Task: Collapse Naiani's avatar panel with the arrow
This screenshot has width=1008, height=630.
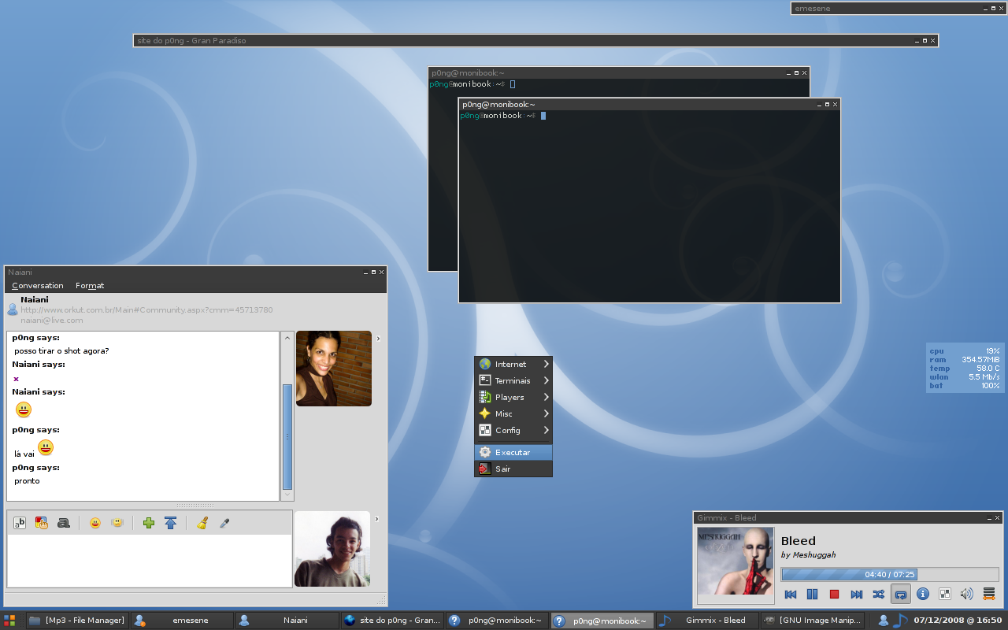Action: click(378, 339)
